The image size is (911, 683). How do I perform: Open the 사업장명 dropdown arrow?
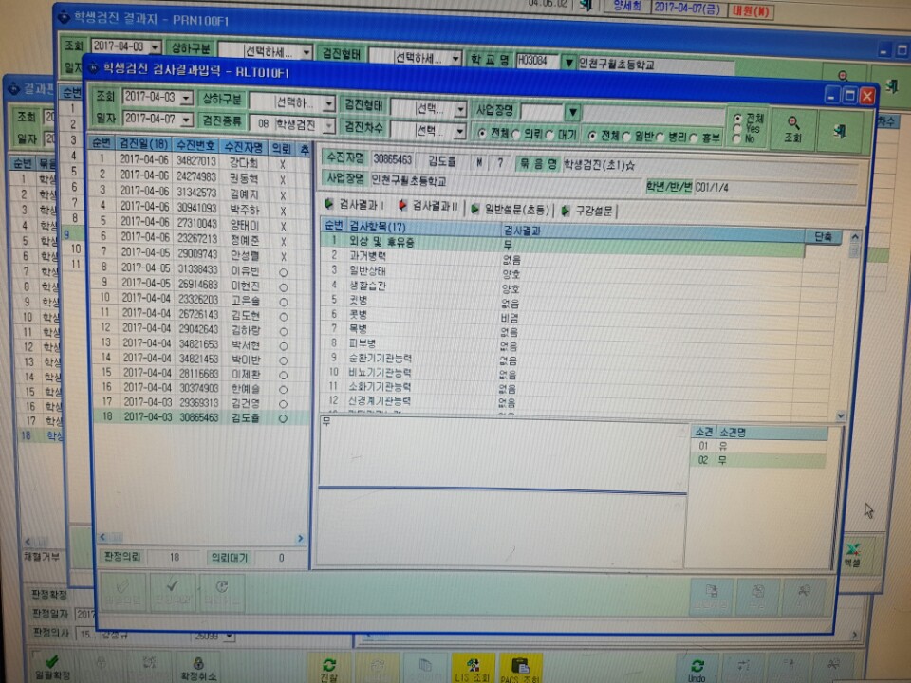(573, 111)
